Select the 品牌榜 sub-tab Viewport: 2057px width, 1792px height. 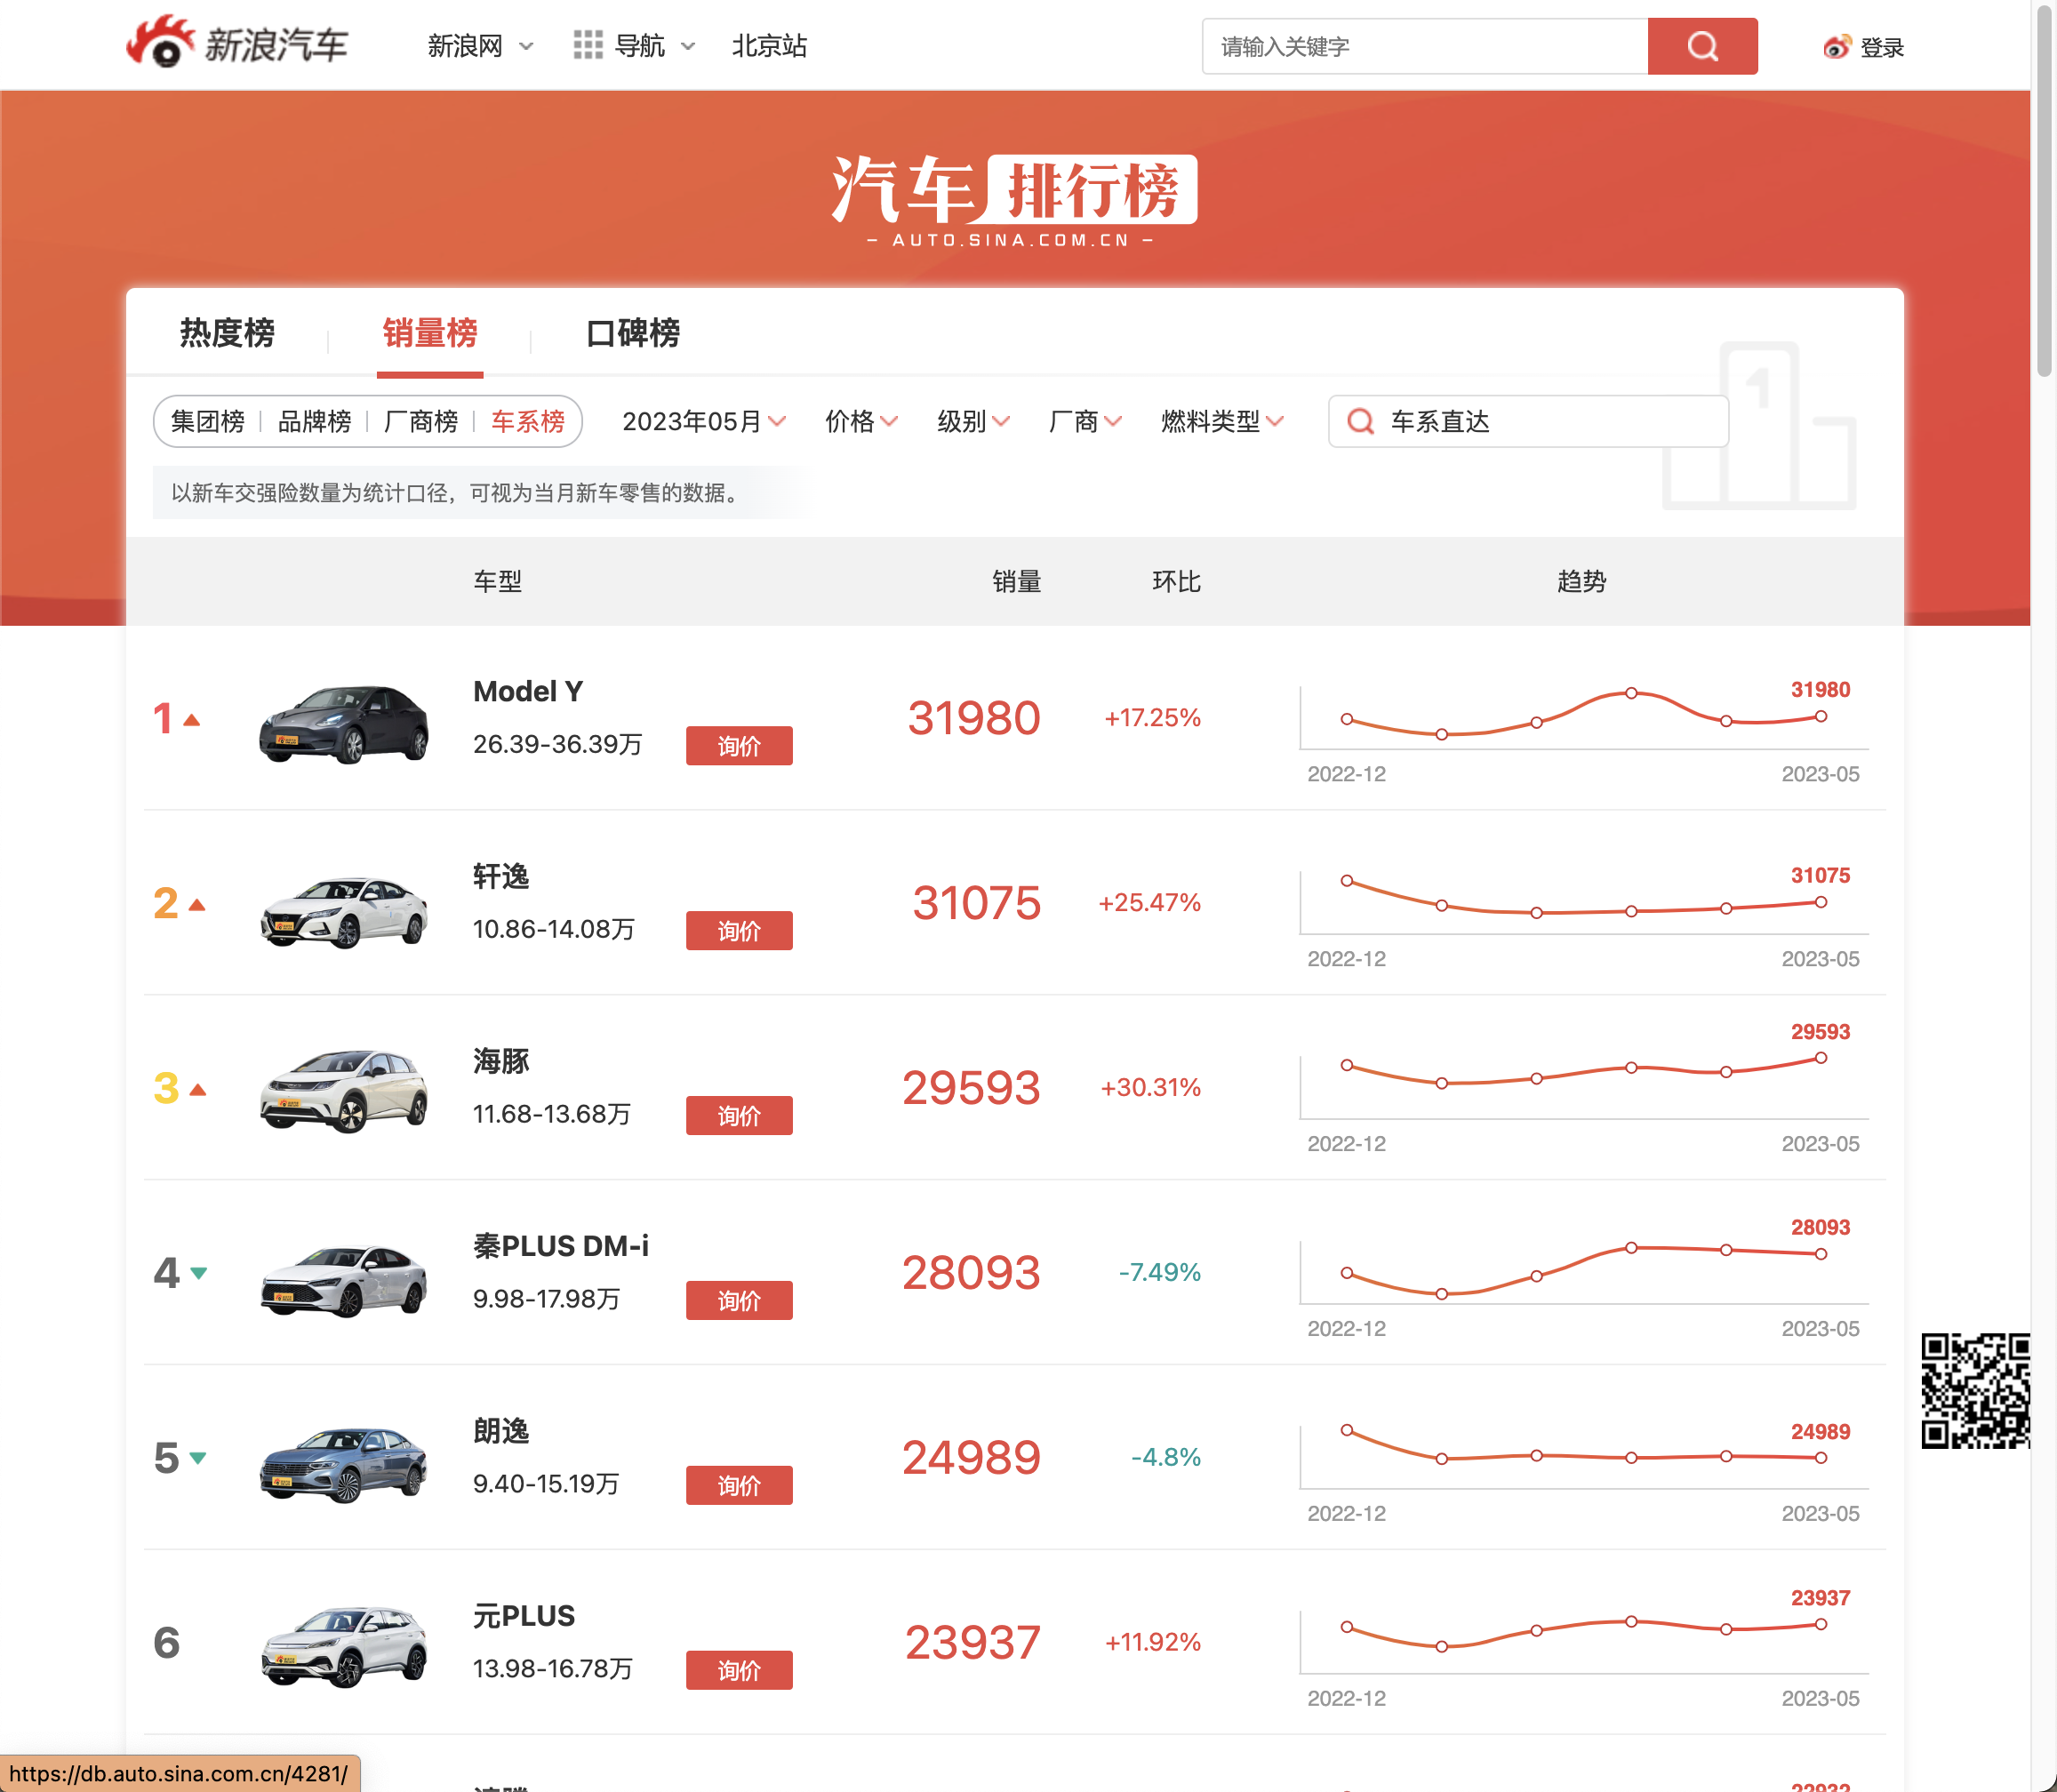314,421
